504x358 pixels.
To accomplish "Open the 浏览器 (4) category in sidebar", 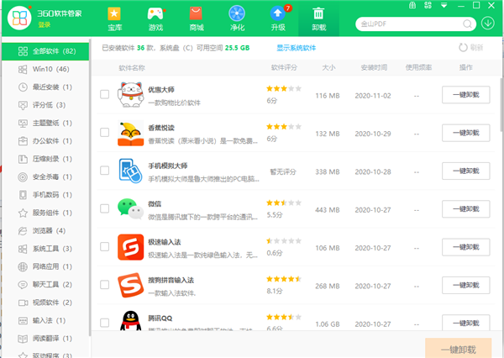I will (49, 230).
